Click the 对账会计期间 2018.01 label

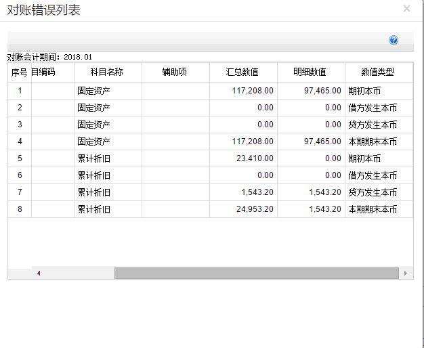click(x=49, y=57)
